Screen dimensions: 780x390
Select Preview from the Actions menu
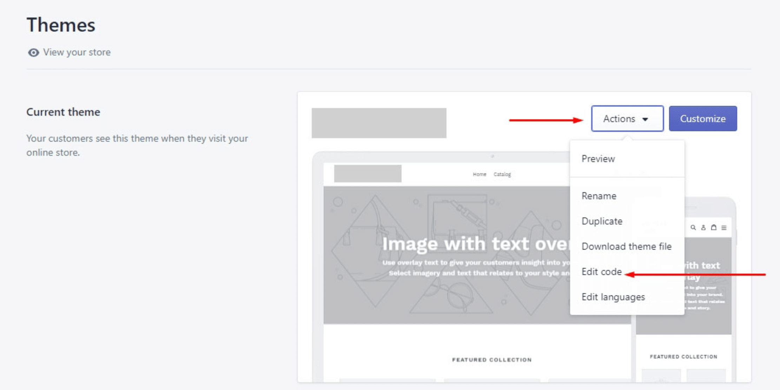click(598, 159)
